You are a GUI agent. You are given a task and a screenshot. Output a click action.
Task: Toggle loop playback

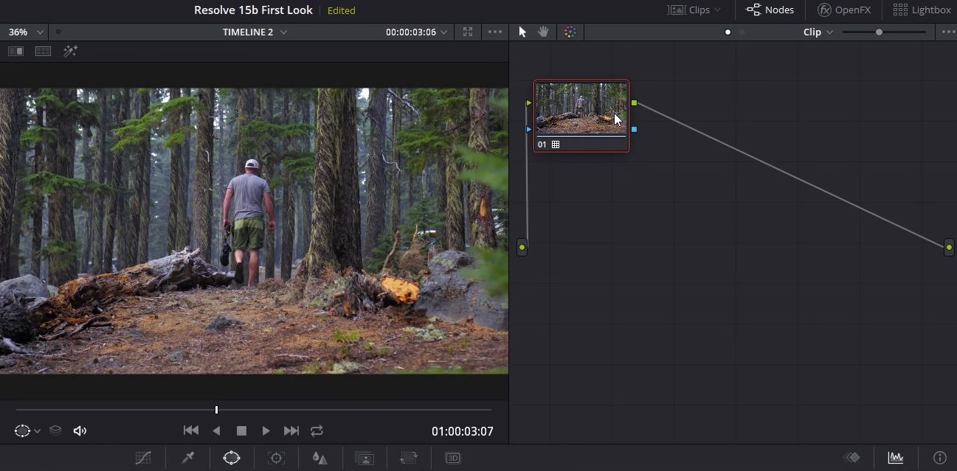[317, 430]
